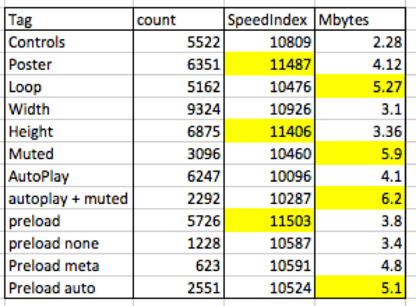This screenshot has width=416, height=306.
Task: Select the Controls row label cell
Action: tap(68, 42)
